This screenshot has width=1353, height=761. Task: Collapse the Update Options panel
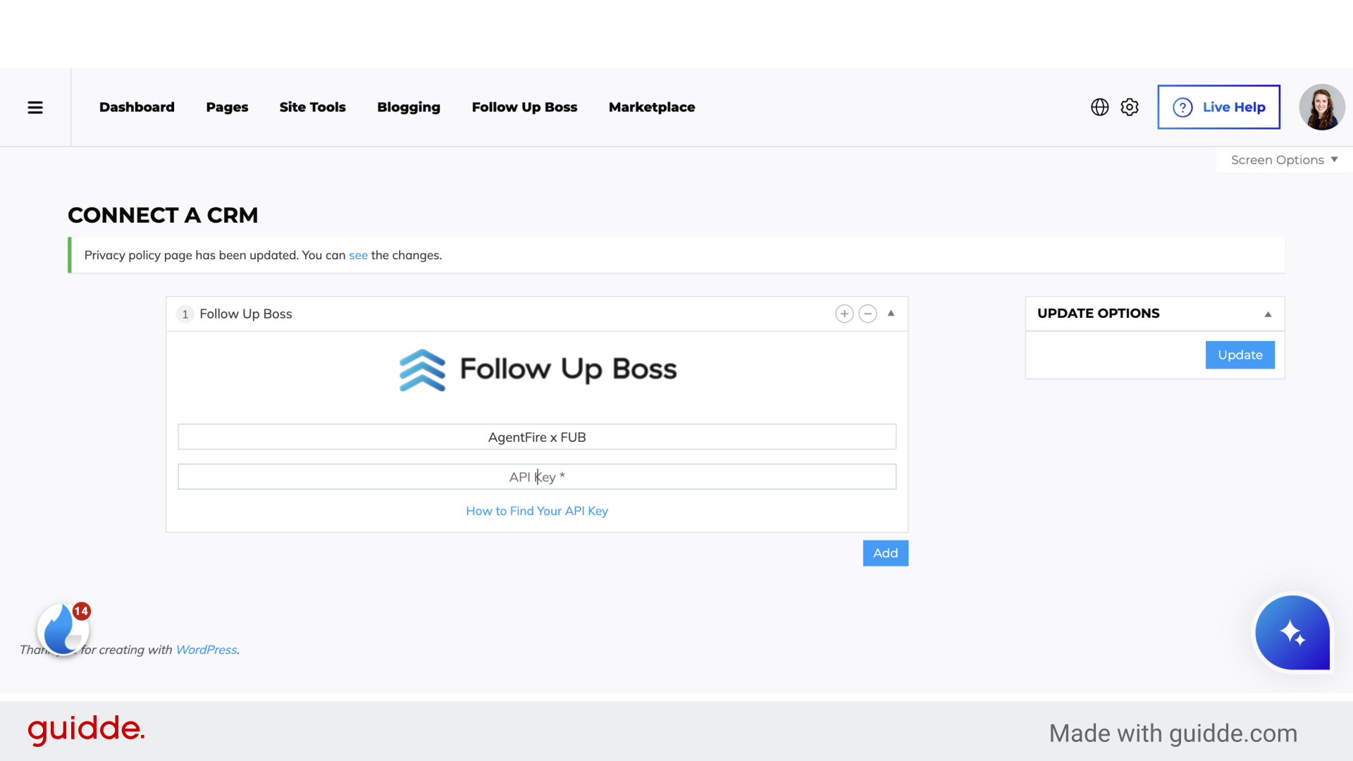(x=1268, y=314)
